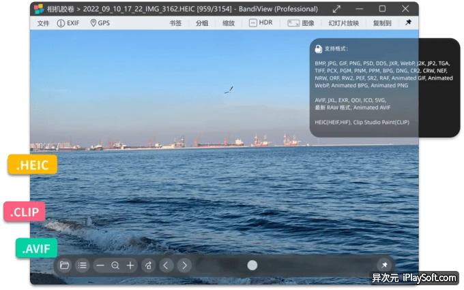The image size is (464, 290).
Task: Start 幻灯片放映 slideshow
Action: point(343,23)
